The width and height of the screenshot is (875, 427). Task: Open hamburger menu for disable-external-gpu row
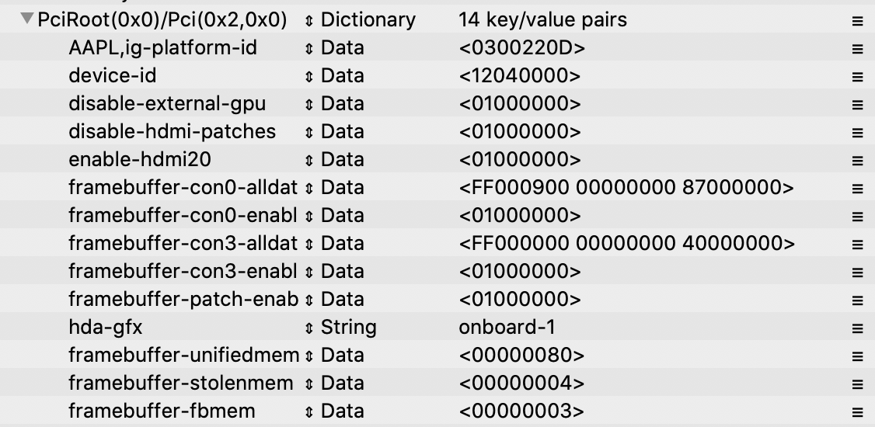pyautogui.click(x=857, y=104)
